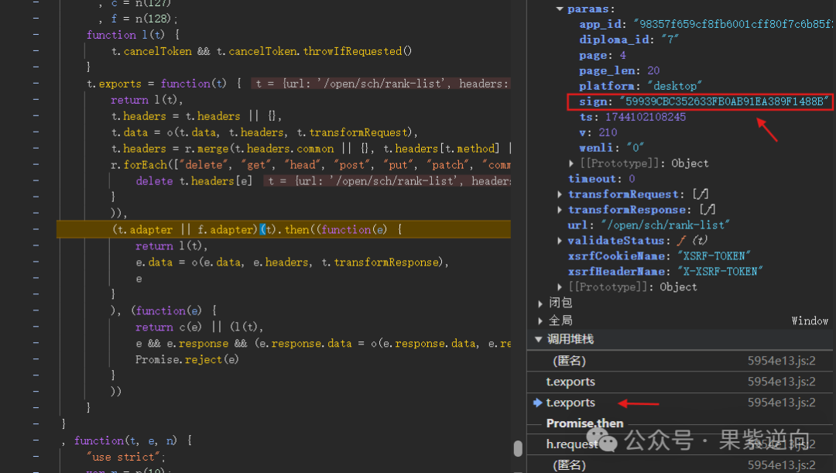The width and height of the screenshot is (836, 473).
Task: Click the sign parameter hash value
Action: pyautogui.click(x=724, y=101)
